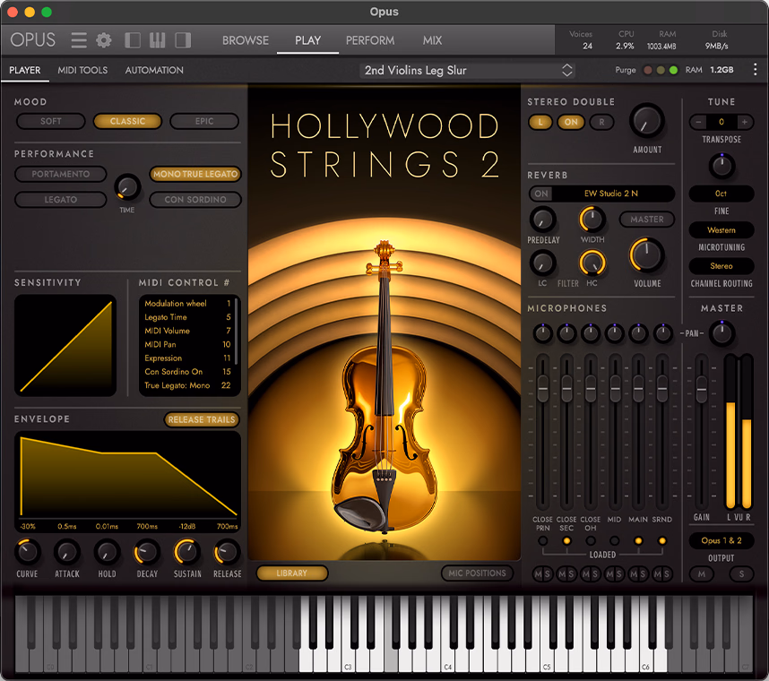The image size is (769, 681).
Task: Click the green Purge indicator
Action: [673, 70]
